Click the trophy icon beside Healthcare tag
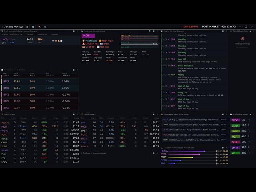Viewport: 256px width, 192px height. pyautogui.click(x=84, y=41)
